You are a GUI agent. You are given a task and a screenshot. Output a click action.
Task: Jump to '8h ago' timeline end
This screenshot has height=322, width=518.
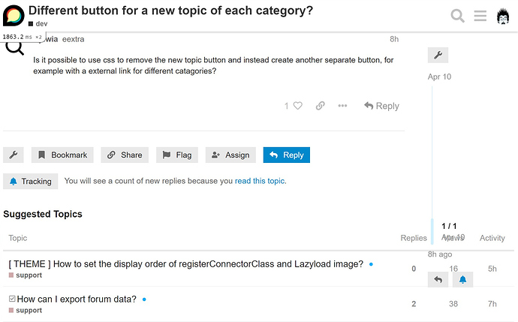[x=440, y=254]
